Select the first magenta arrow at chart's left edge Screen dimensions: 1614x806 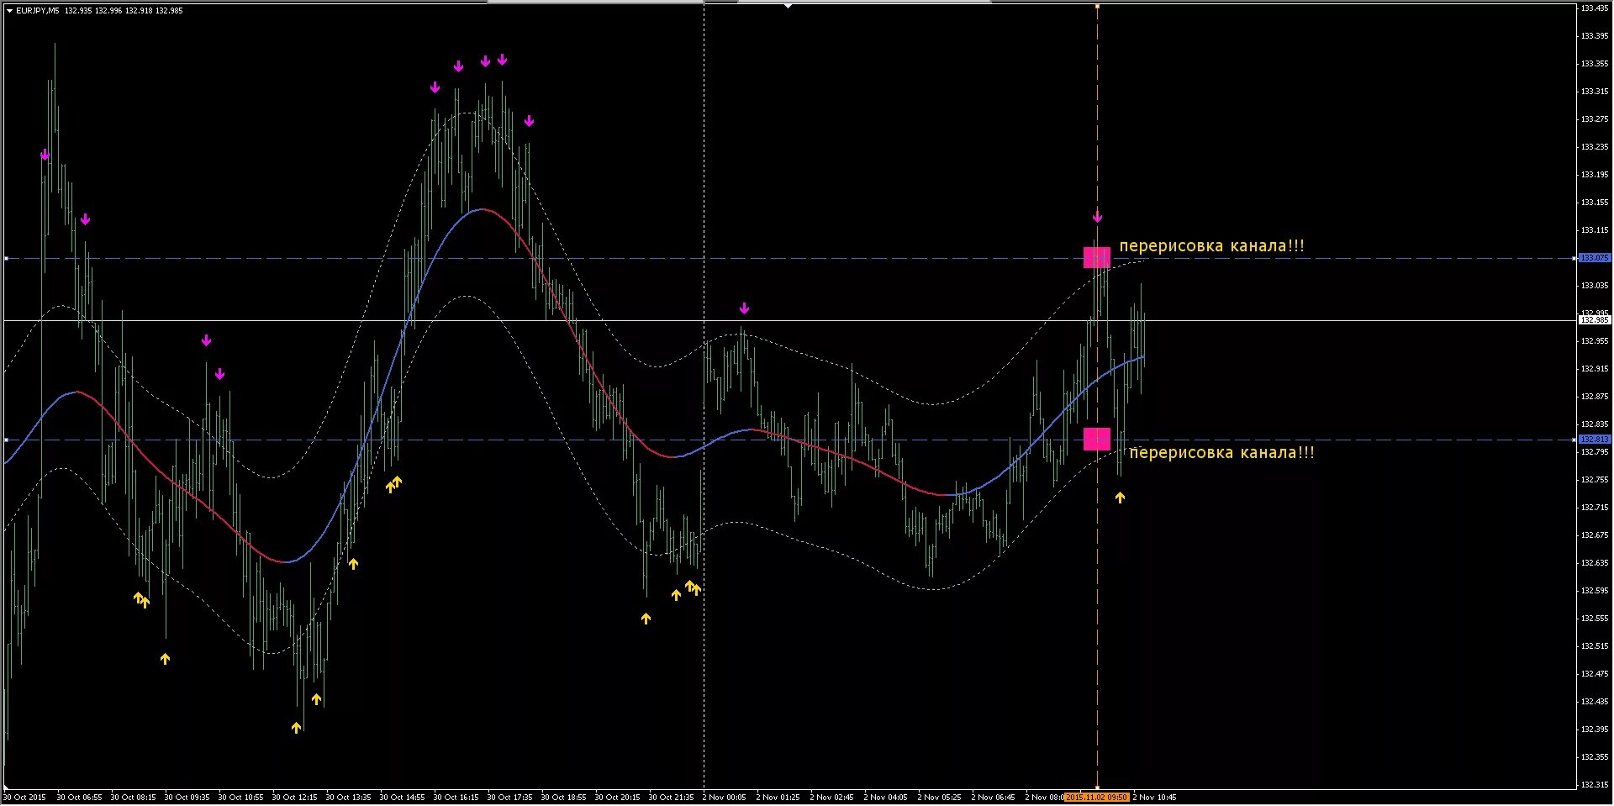point(45,155)
